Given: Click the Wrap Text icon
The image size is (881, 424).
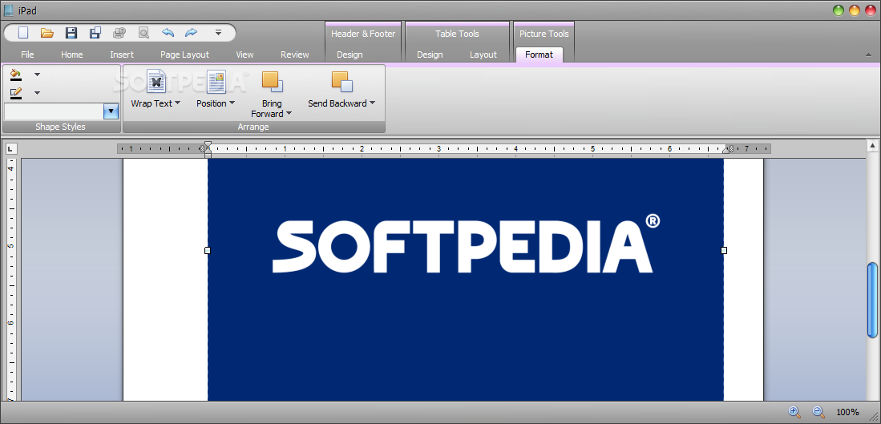Looking at the screenshot, I should click(x=156, y=82).
